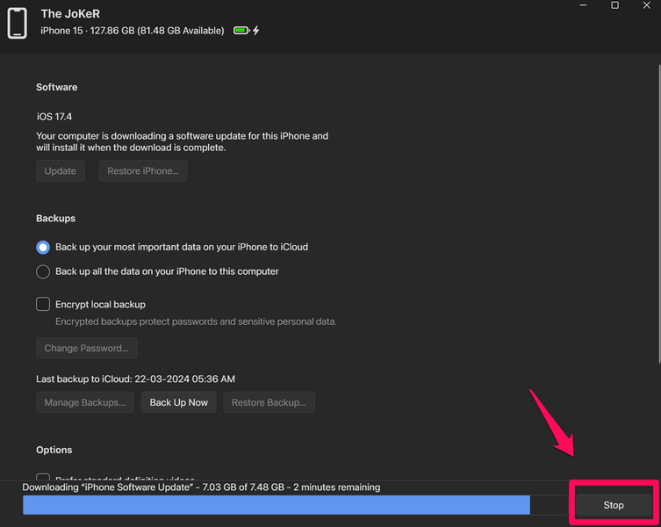Enable Encrypt local backup checkbox
The image size is (661, 527).
(42, 305)
